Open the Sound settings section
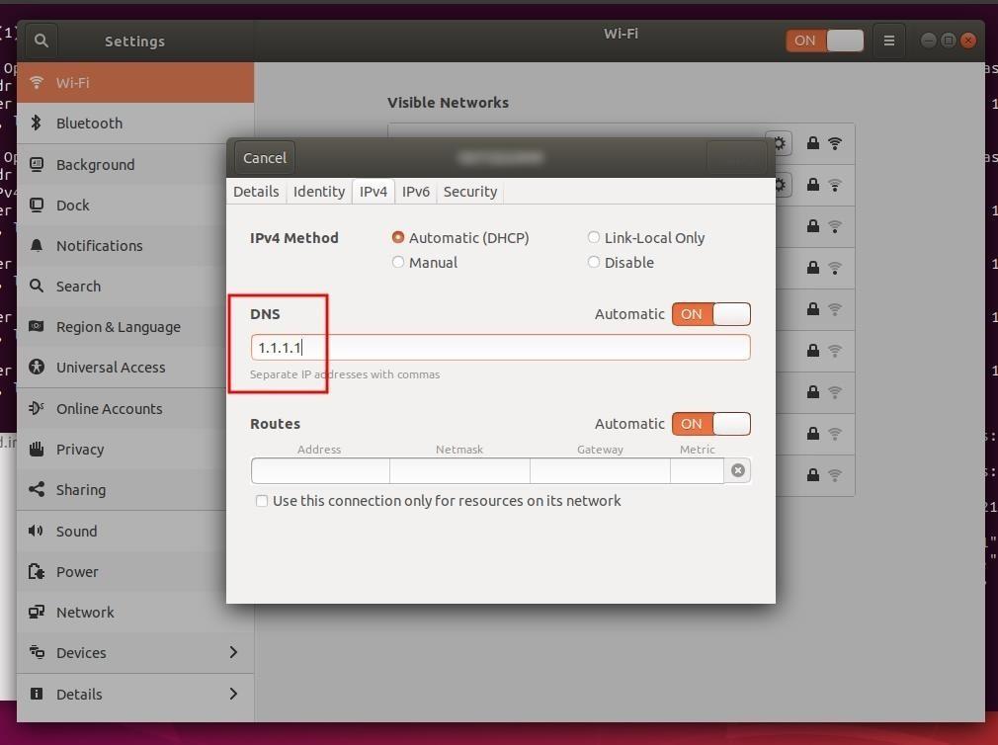Image resolution: width=998 pixels, height=745 pixels. [76, 531]
